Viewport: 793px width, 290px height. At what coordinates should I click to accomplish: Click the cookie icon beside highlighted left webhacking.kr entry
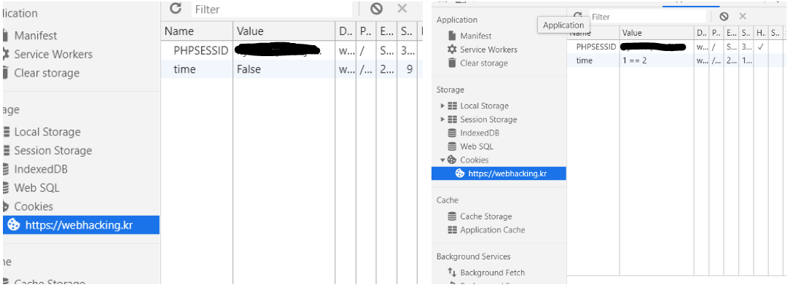tap(14, 225)
